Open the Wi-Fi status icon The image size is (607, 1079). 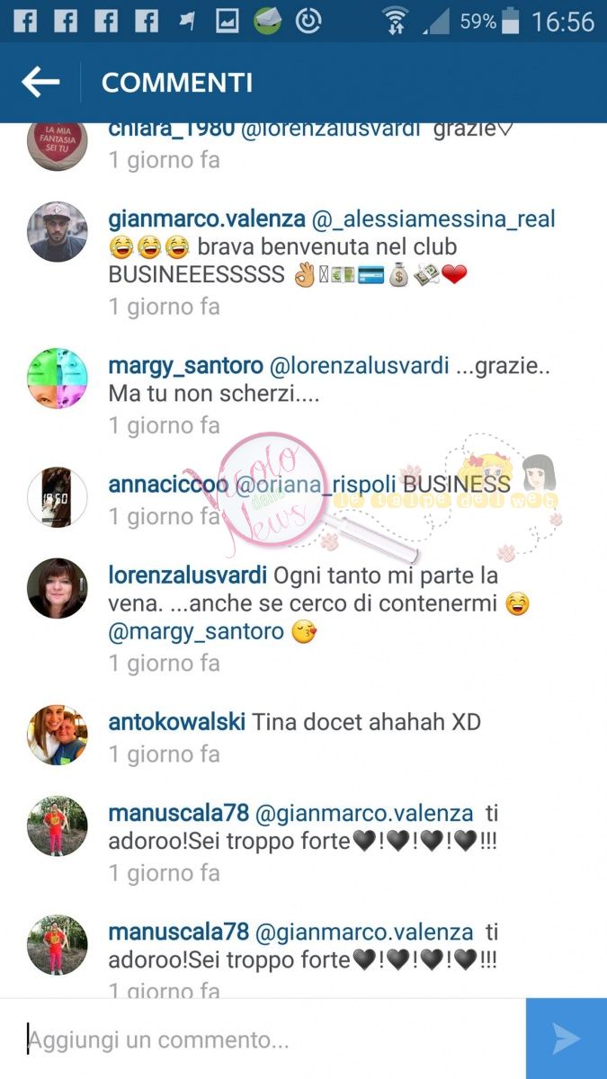coord(396,21)
